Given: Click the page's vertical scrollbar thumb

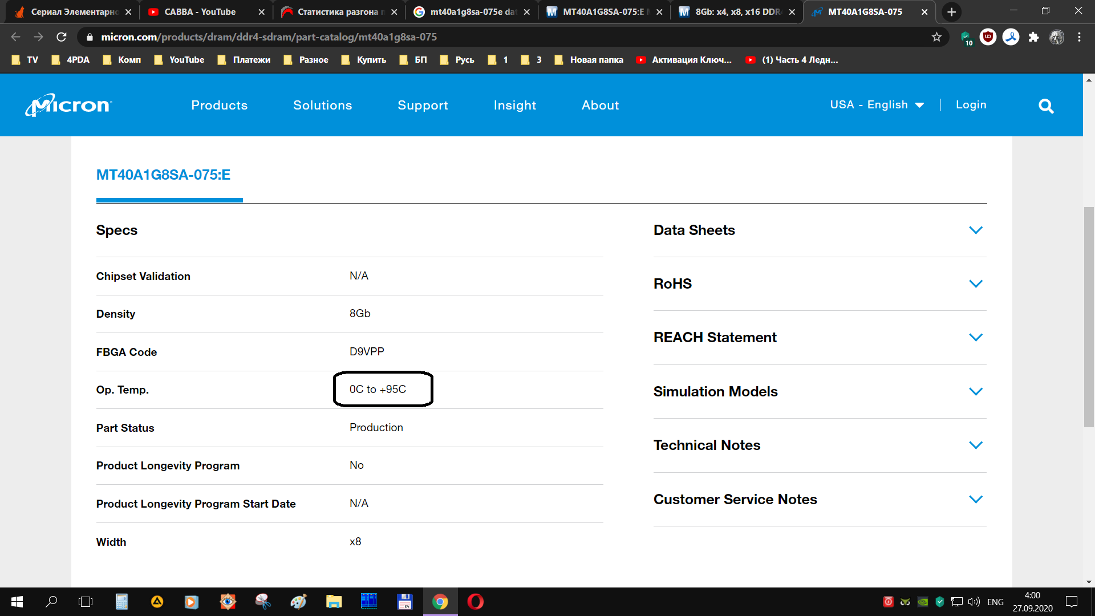Looking at the screenshot, I should tap(1089, 317).
